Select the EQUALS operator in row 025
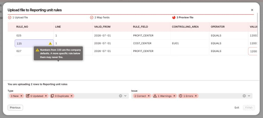This screenshot has width=263, height=118. (229, 36)
